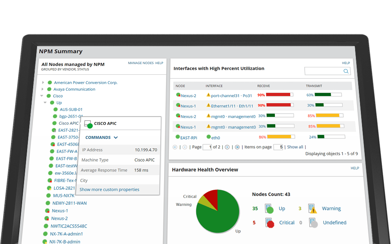
Task: Click the next page arrow icon
Action: pyautogui.click(x=227, y=147)
